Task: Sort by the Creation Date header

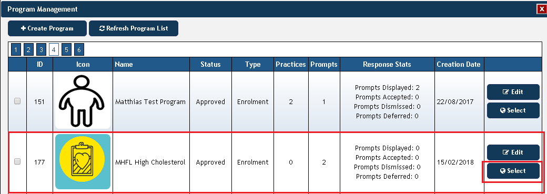Action: [x=459, y=64]
